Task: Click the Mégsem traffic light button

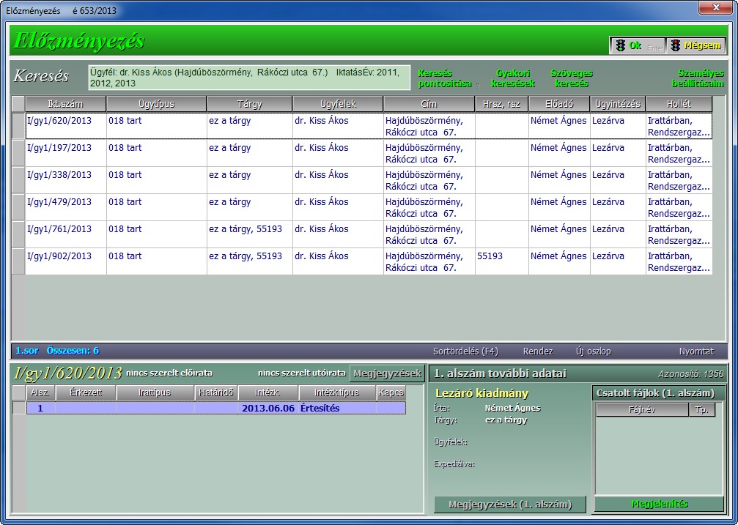Action: pos(696,46)
